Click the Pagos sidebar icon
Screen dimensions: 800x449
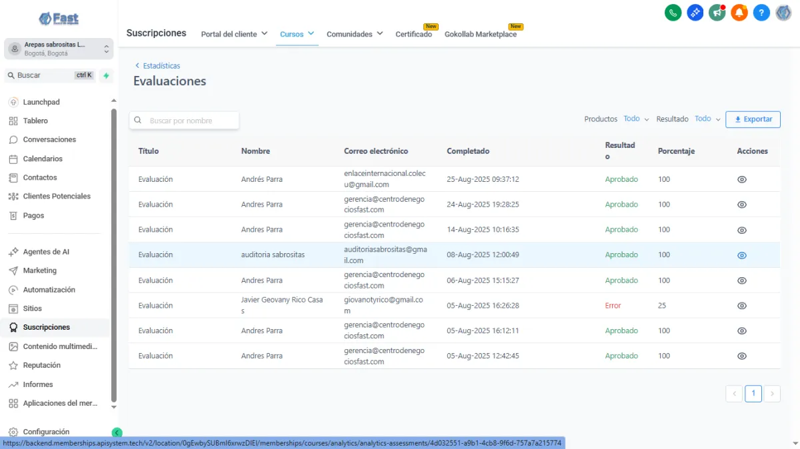click(x=13, y=215)
